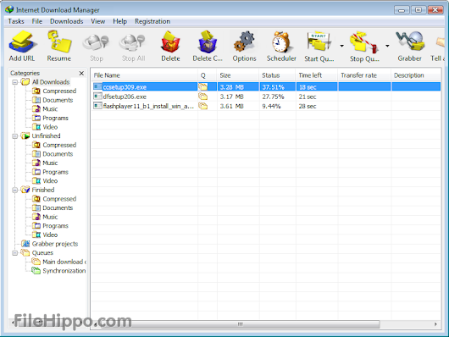Select the All Downloads category
Screen dimensions: 449x337
[51, 82]
